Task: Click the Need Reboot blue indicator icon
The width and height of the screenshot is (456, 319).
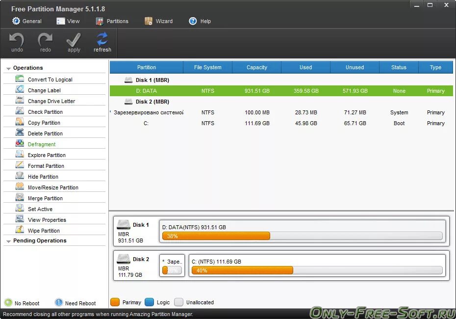Action: coord(59,303)
